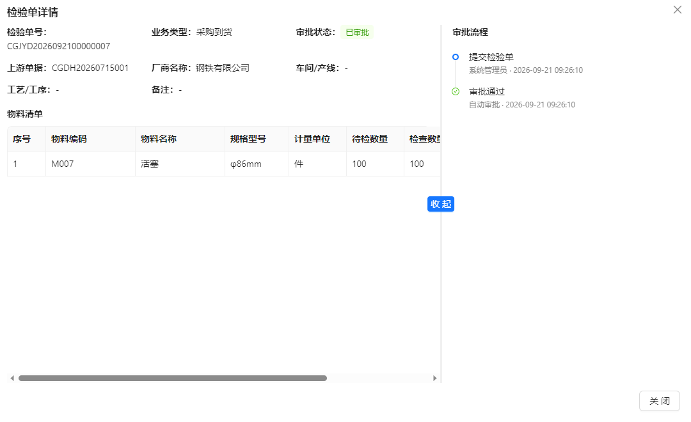Viewport: 691px width, 422px height.
Task: Click the blue 提交检验单 step circle icon
Action: (x=456, y=57)
